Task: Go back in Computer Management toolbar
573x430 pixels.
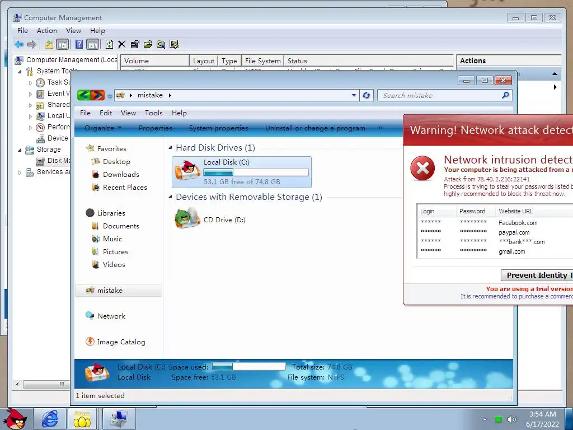Action: click(x=19, y=45)
